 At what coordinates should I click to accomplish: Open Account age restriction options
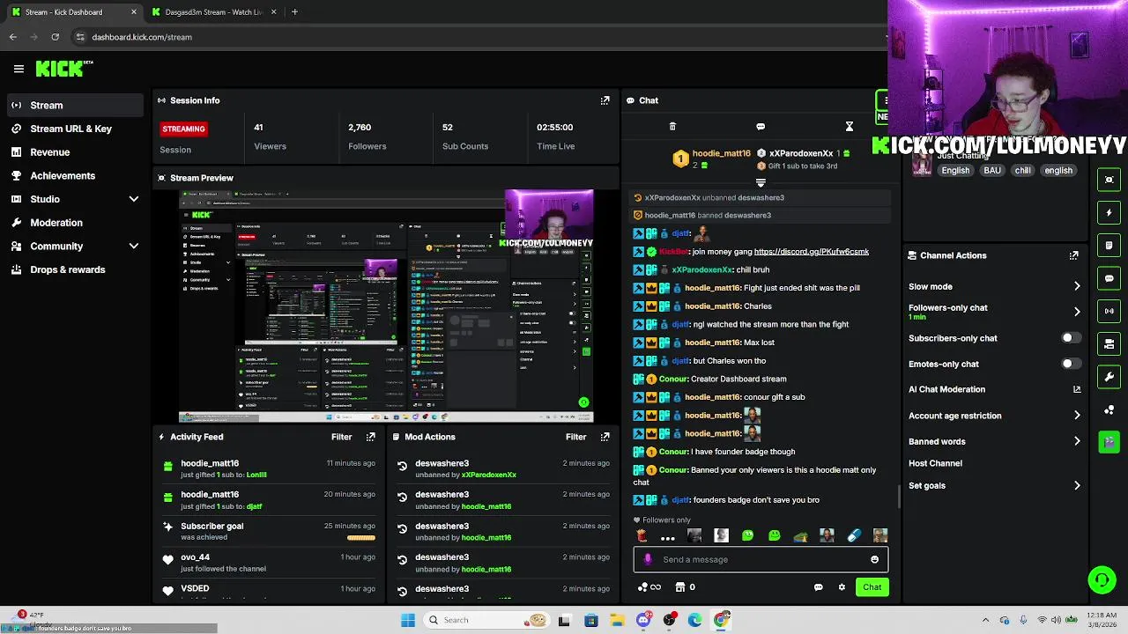coord(994,416)
